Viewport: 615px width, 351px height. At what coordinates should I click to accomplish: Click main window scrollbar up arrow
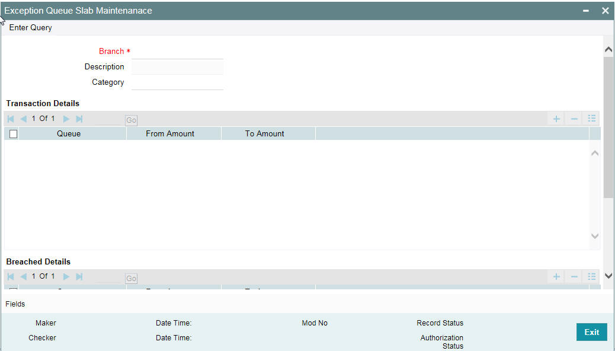(x=608, y=50)
